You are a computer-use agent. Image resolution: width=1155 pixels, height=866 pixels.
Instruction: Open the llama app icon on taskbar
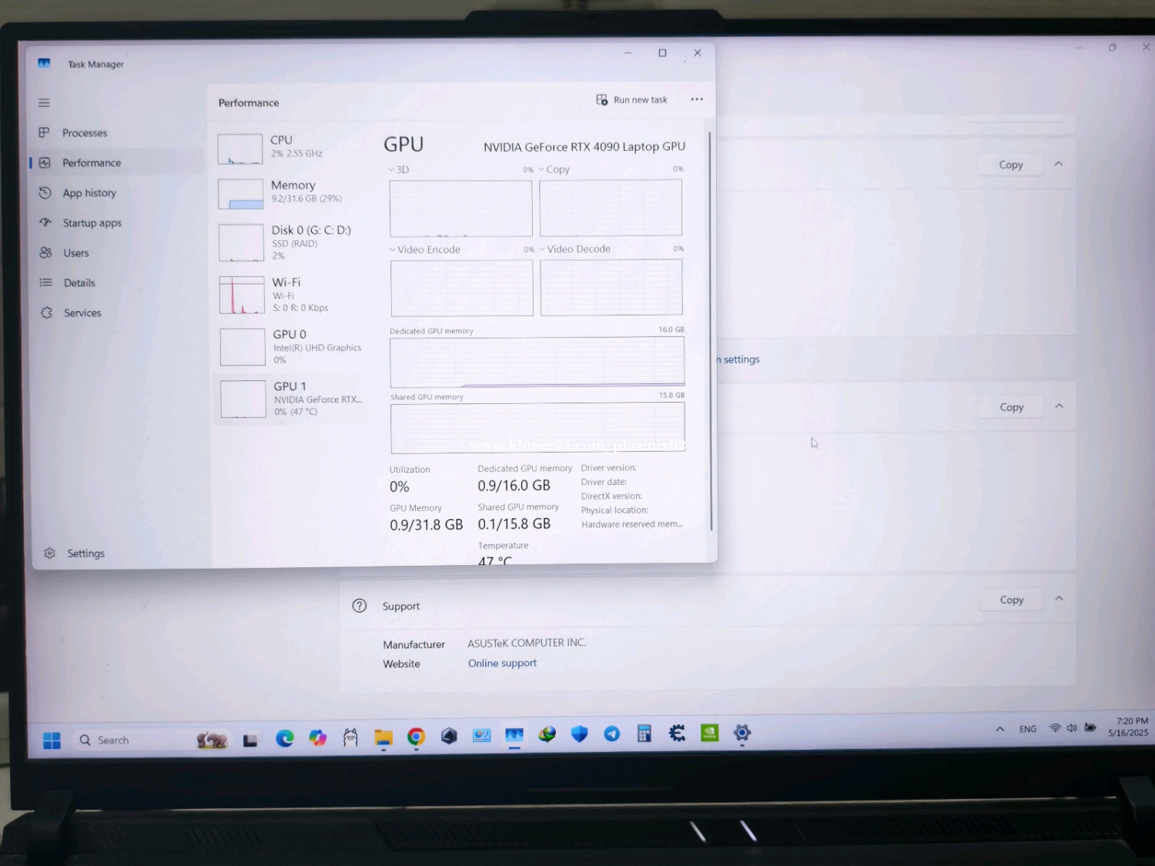[350, 737]
